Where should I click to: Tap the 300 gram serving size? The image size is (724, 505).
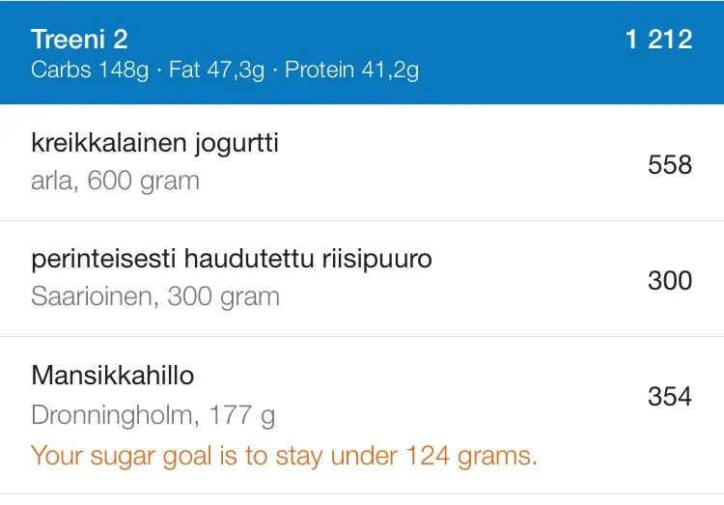(223, 296)
